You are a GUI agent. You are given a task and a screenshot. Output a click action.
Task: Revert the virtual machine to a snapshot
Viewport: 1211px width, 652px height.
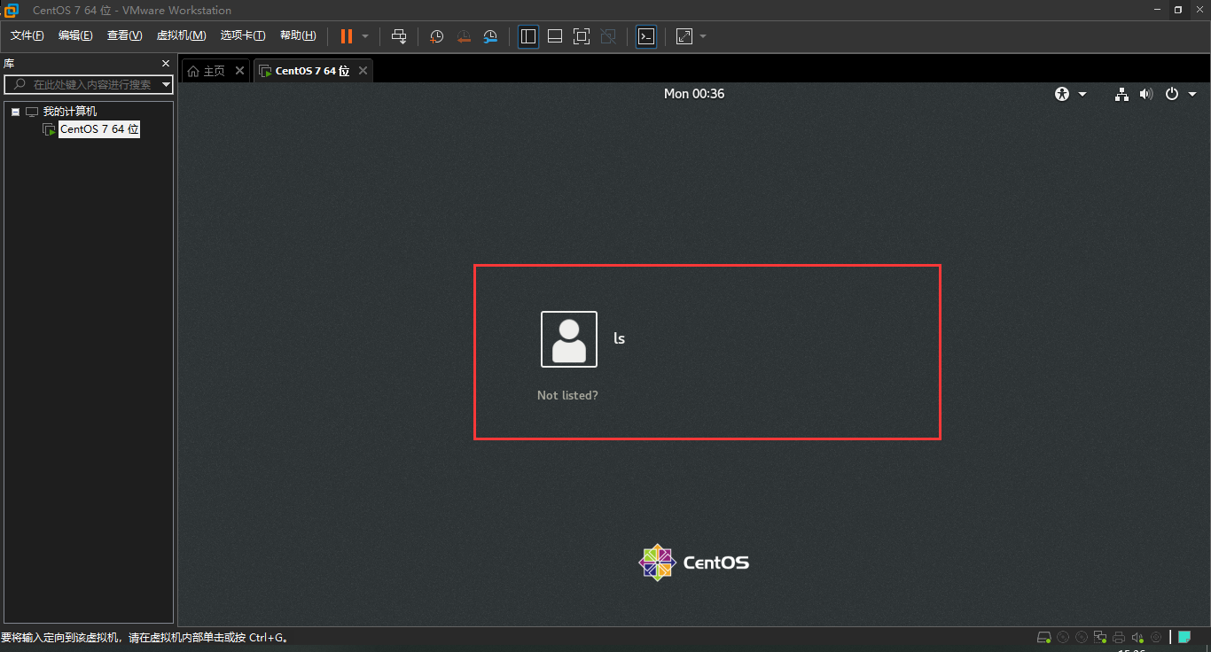464,36
